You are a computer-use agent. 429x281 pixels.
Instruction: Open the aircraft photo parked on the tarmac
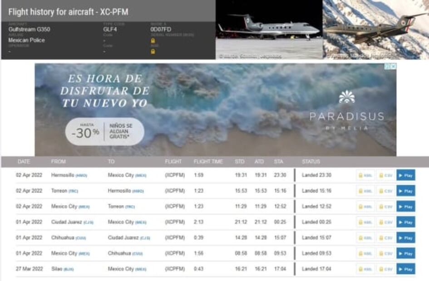(269, 29)
